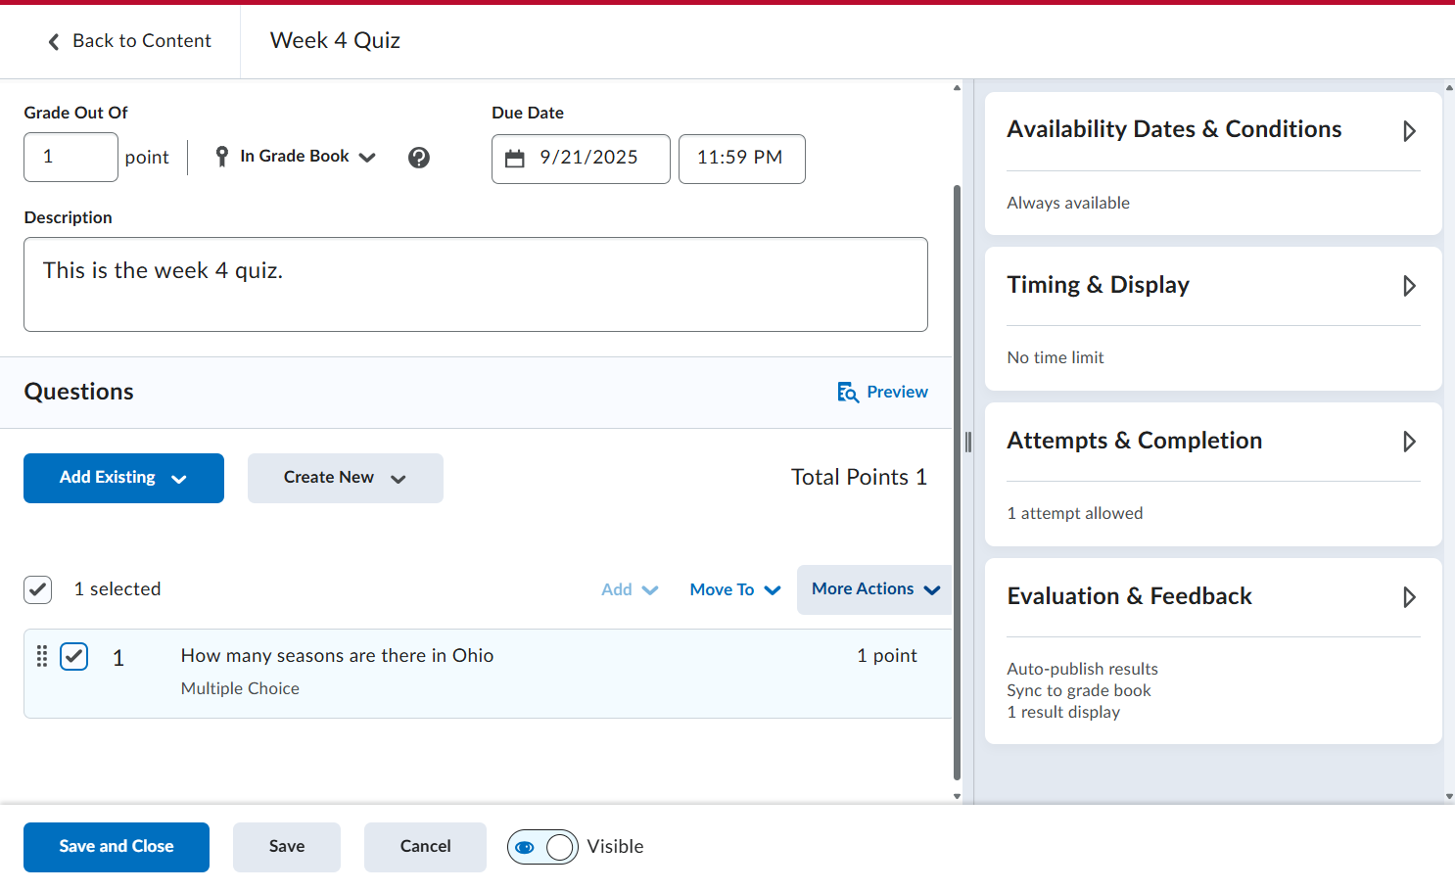Click the Grade Out Of points field
Viewport: 1455px width, 890px height.
coord(70,158)
